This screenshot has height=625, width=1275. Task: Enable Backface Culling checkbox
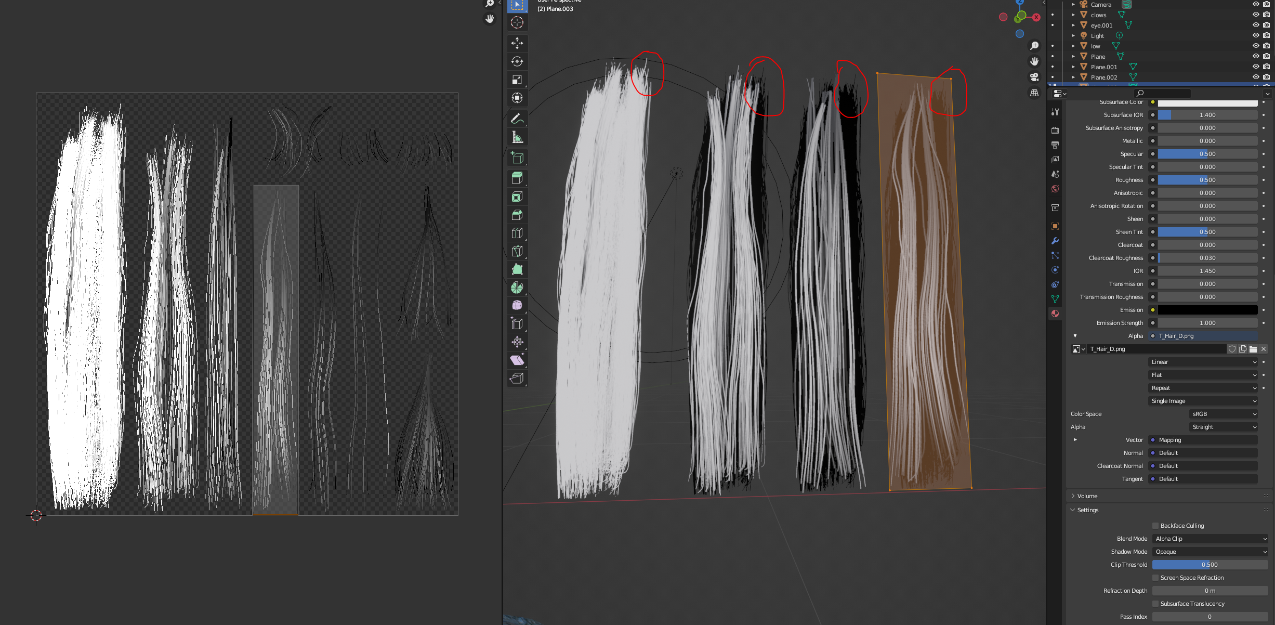[1155, 526]
